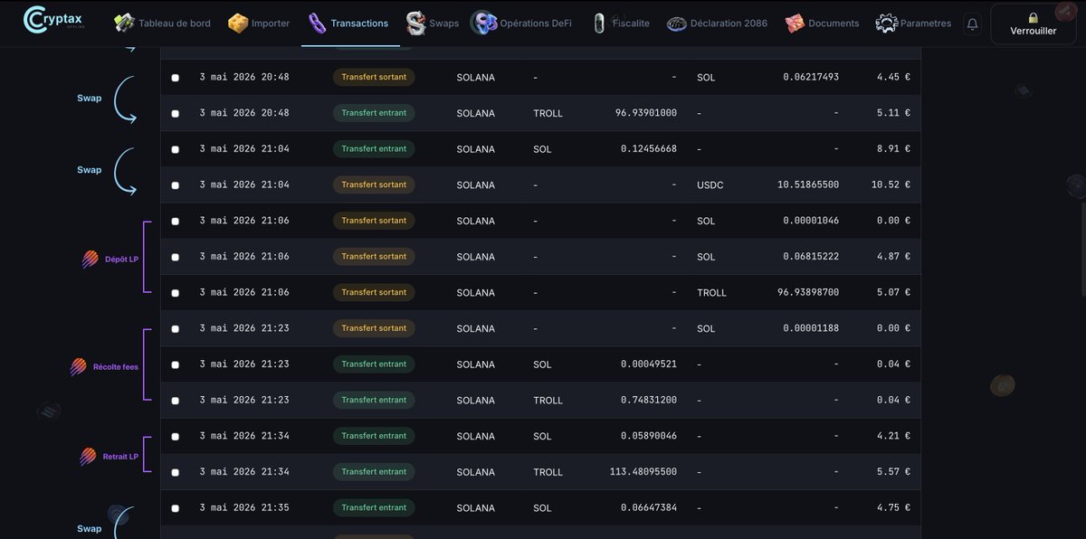
Task: Click the Tableau de bord nav icon
Action: click(125, 23)
